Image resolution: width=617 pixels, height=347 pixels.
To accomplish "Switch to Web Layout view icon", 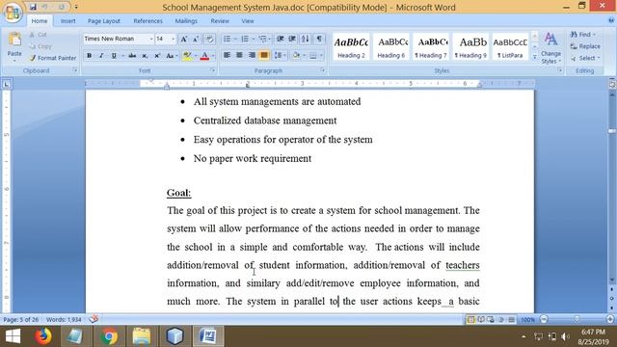I will click(x=491, y=319).
